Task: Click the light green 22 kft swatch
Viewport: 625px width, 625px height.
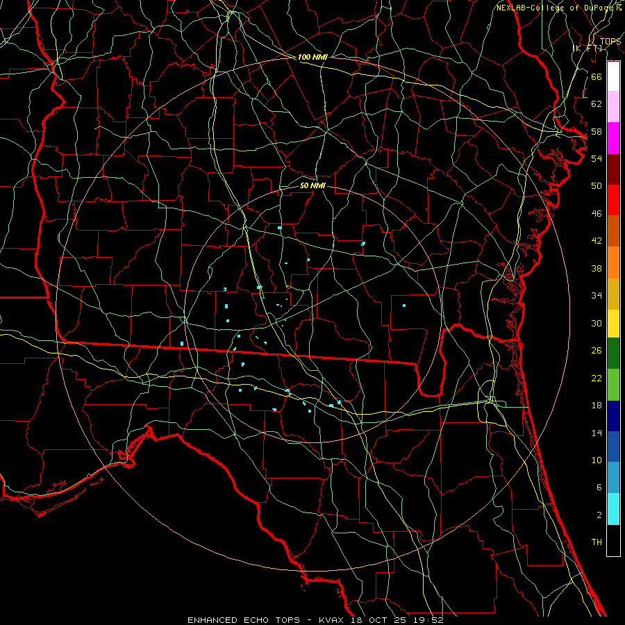Action: point(613,385)
